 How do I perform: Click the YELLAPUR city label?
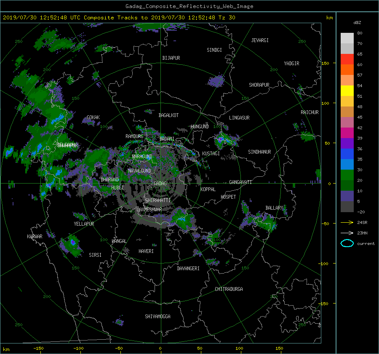point(84,224)
